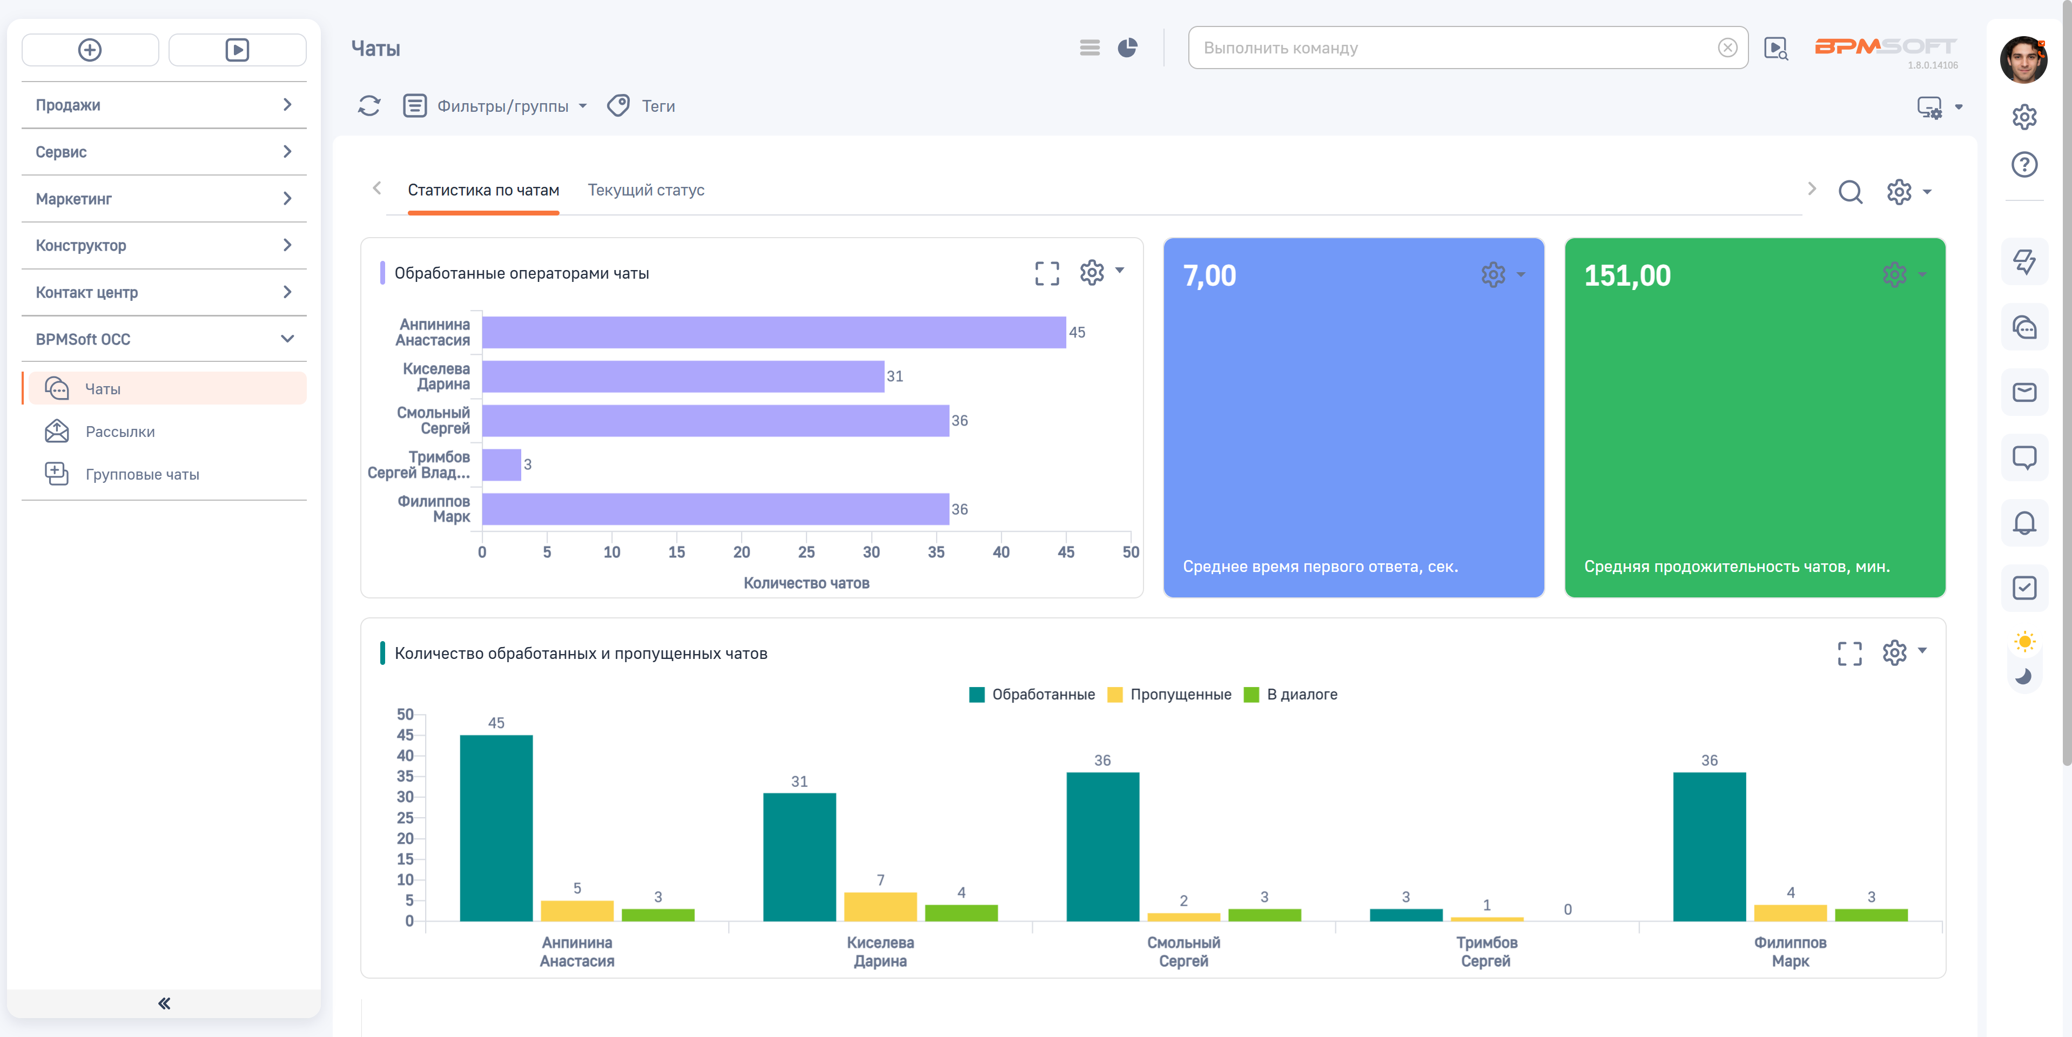Enable light theme sun toggle
Image resolution: width=2072 pixels, height=1037 pixels.
click(x=2024, y=641)
